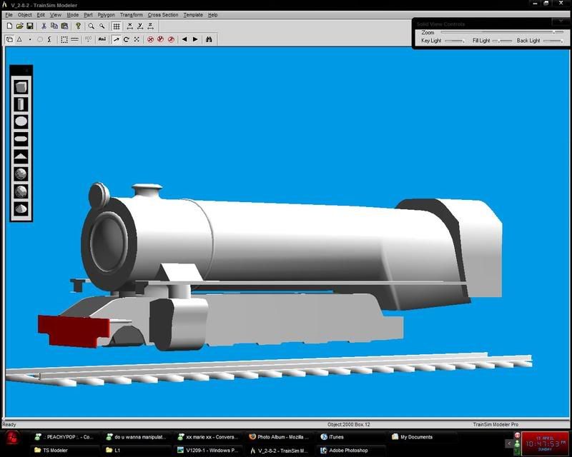572x457 pixels.
Task: Click the Cut scissors icon
Action: [44, 26]
